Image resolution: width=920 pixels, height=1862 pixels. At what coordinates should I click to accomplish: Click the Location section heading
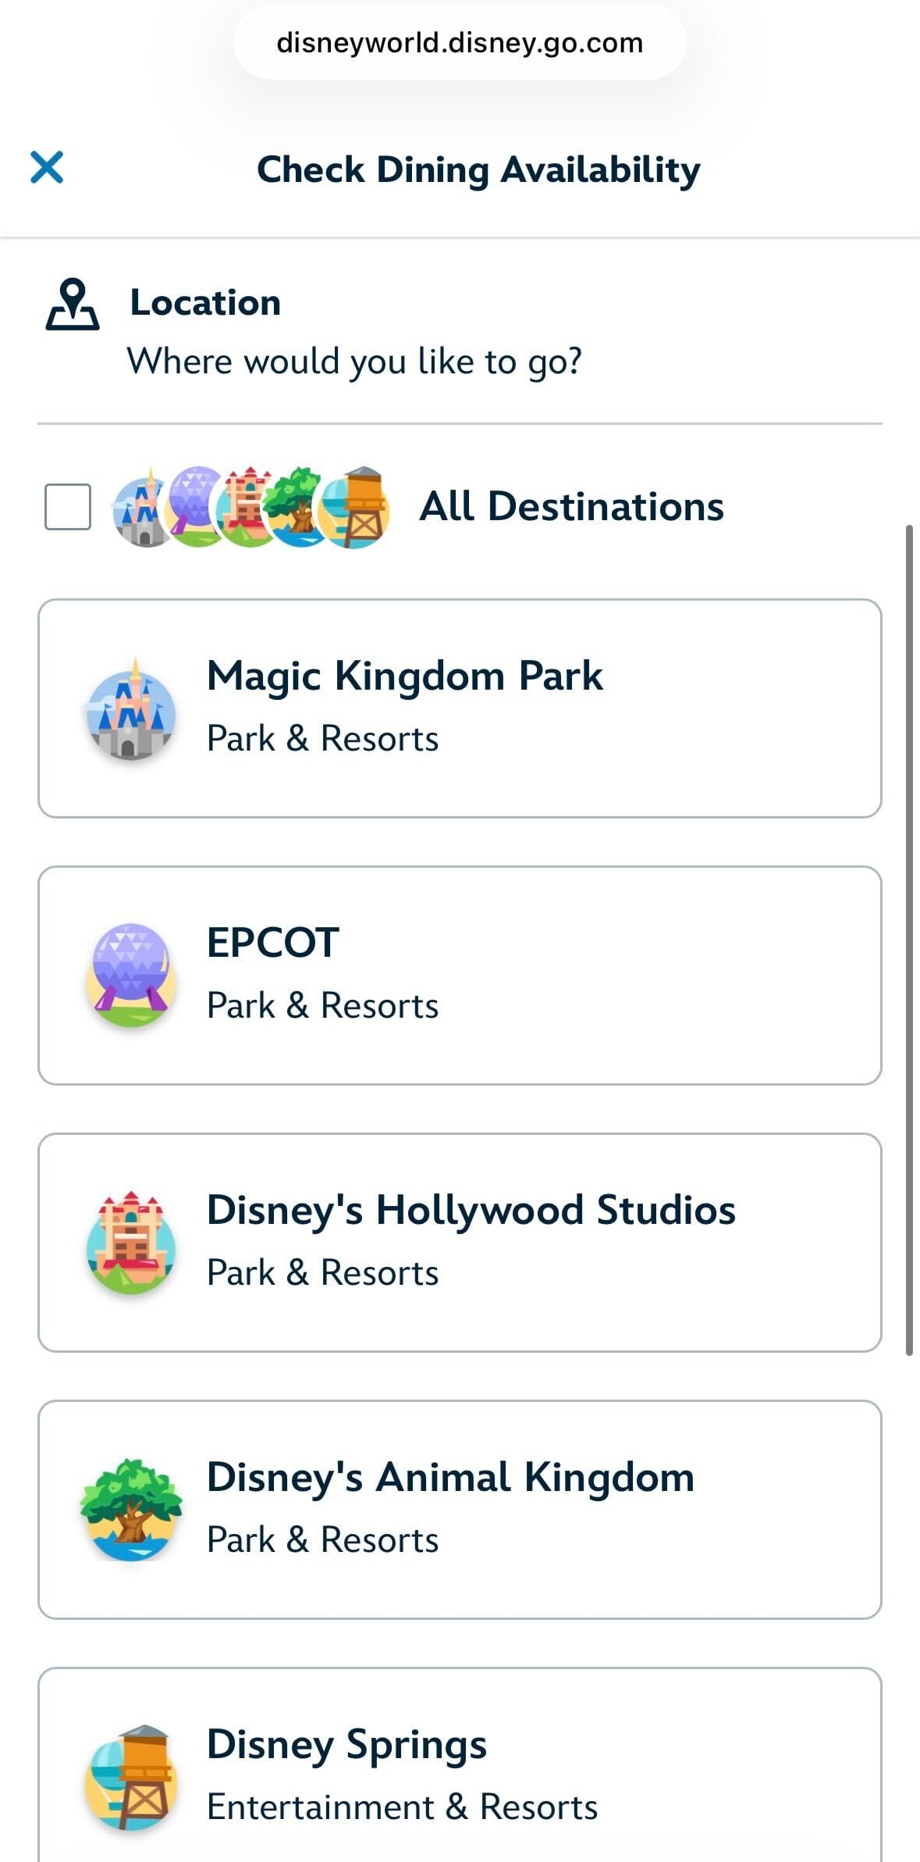205,303
